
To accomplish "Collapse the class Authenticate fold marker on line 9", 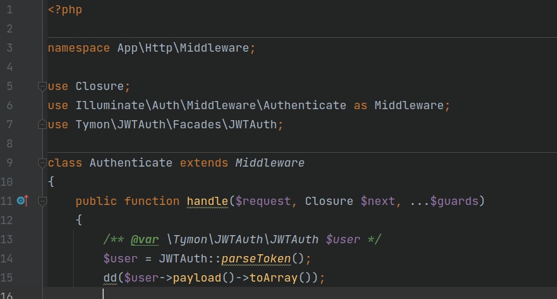I will 42,163.
